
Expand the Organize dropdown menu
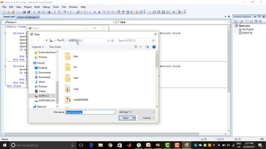[x=38, y=47]
